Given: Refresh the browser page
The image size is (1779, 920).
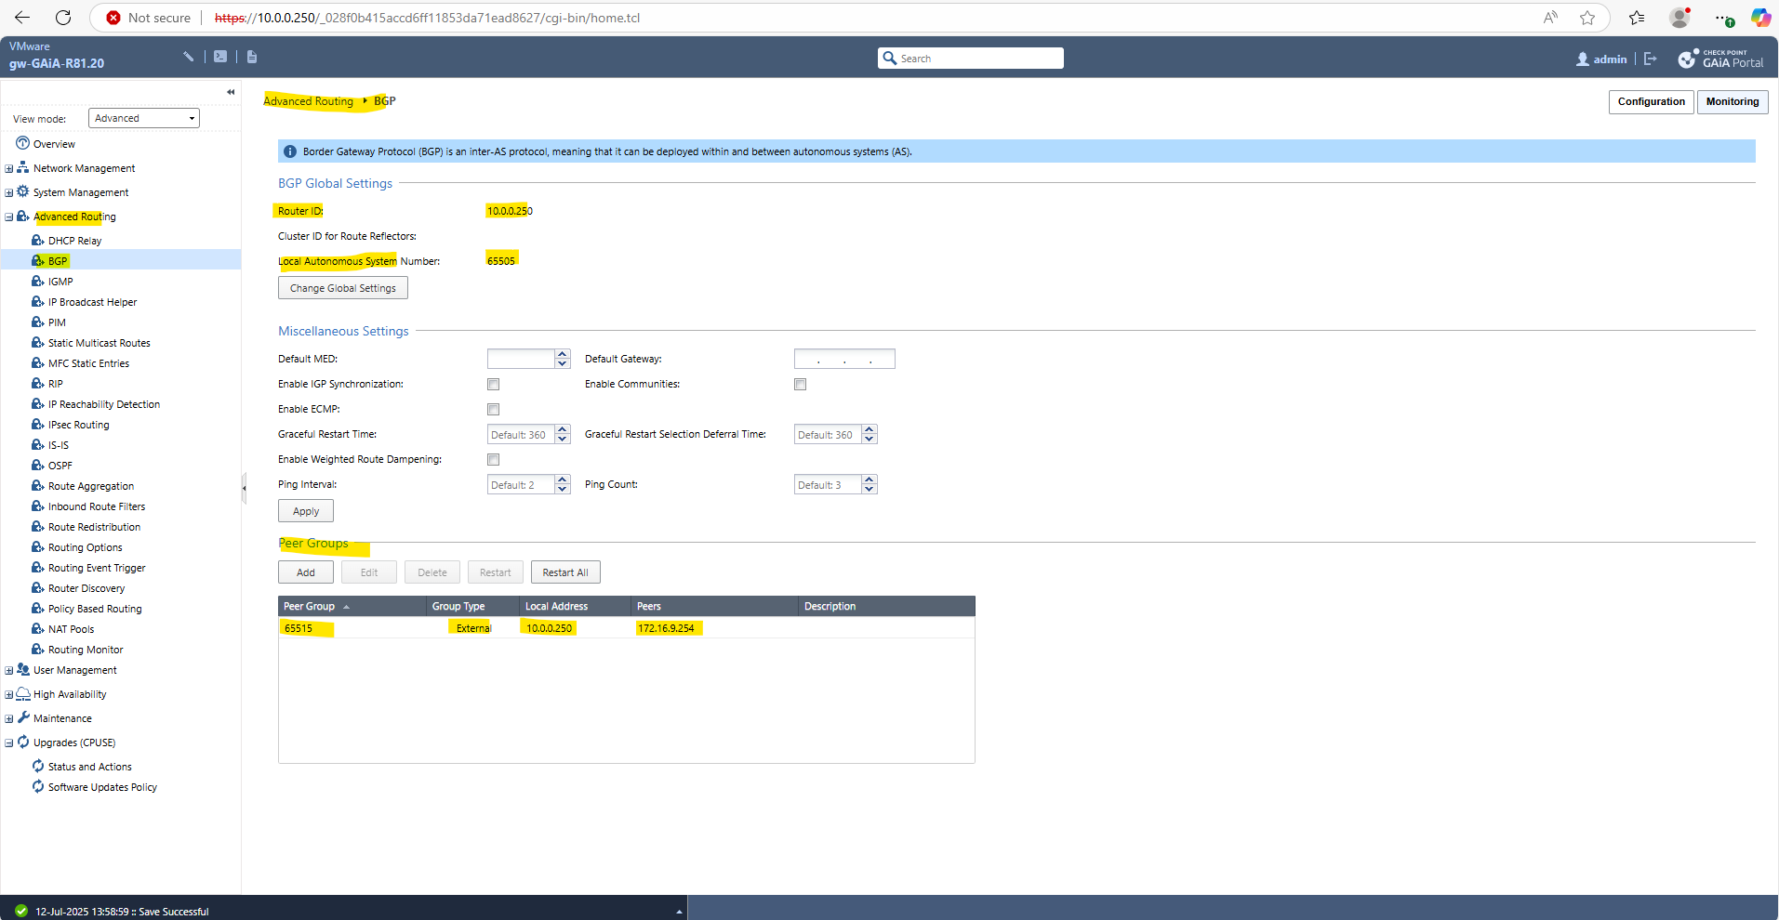Looking at the screenshot, I should coord(63,18).
